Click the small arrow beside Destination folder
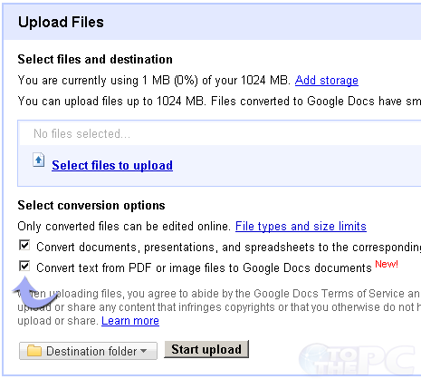Viewport: 421px width, 379px height. (144, 351)
